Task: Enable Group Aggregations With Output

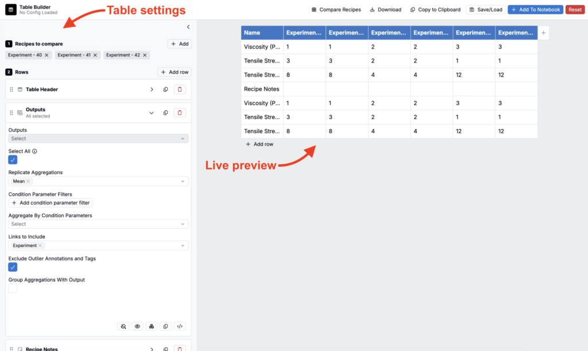Action: click(x=13, y=288)
